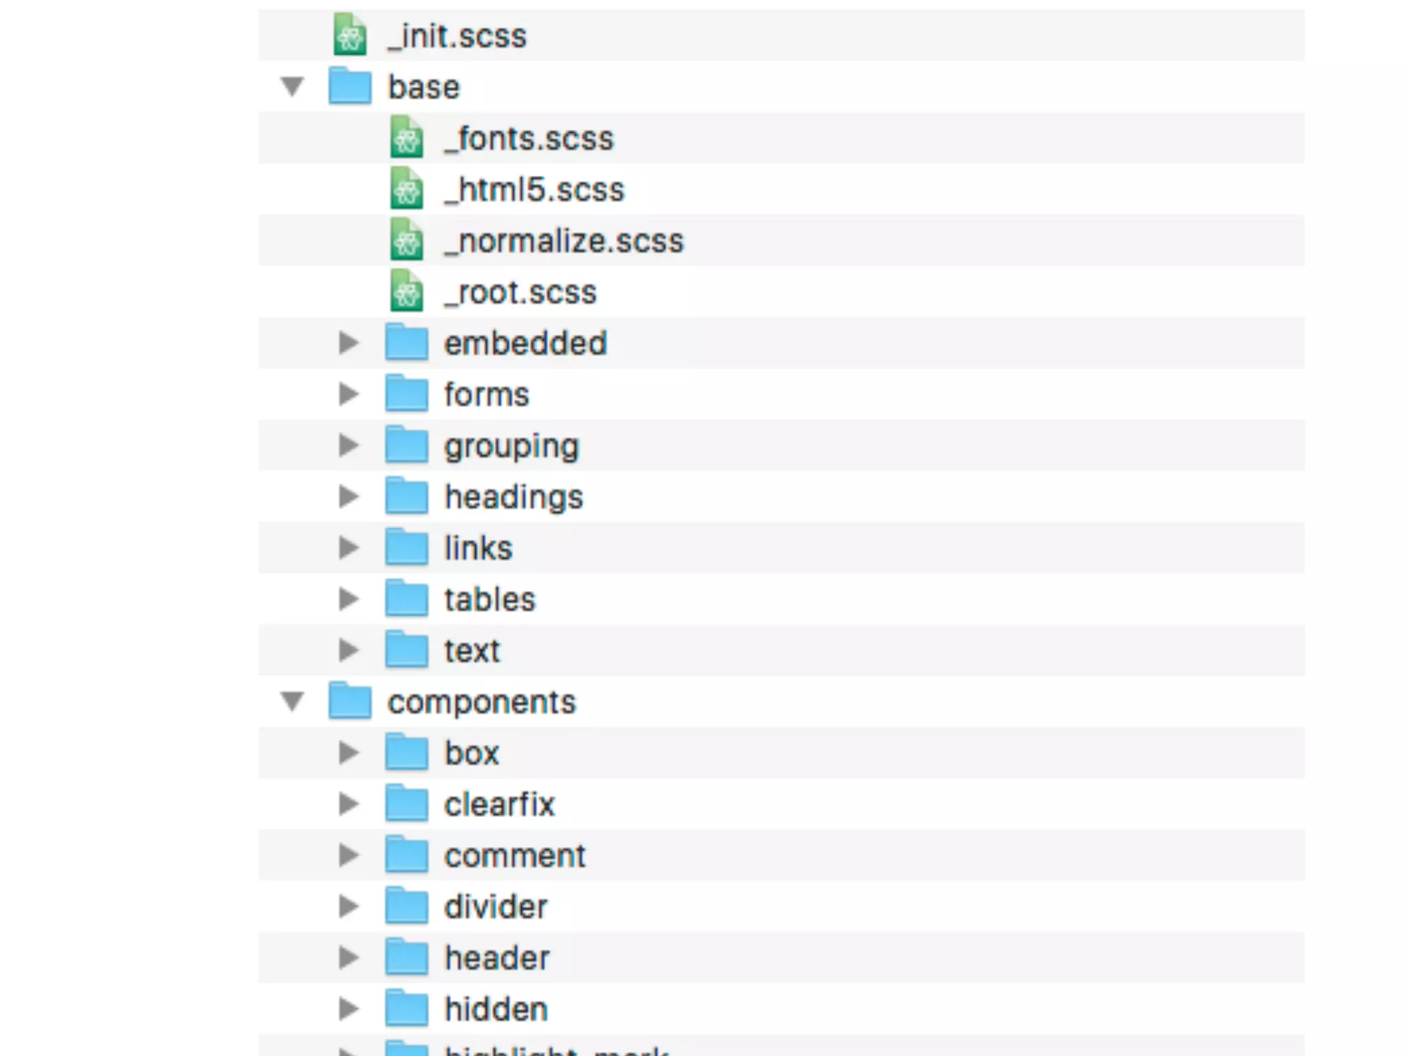Select the tables folder name

[x=489, y=599]
